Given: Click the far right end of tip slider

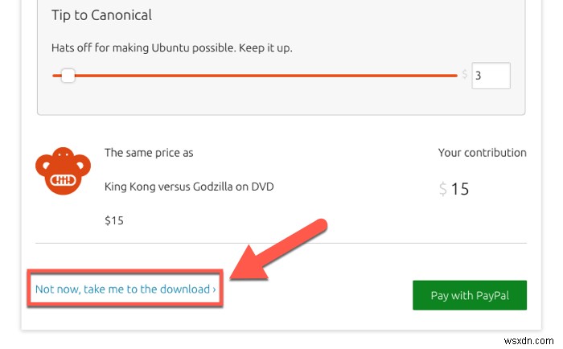Looking at the screenshot, I should pos(454,76).
